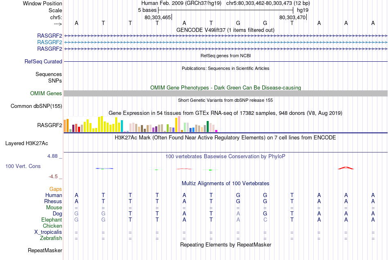
Task: Click the red PhyloP conservation peak
Action: (x=346, y=168)
